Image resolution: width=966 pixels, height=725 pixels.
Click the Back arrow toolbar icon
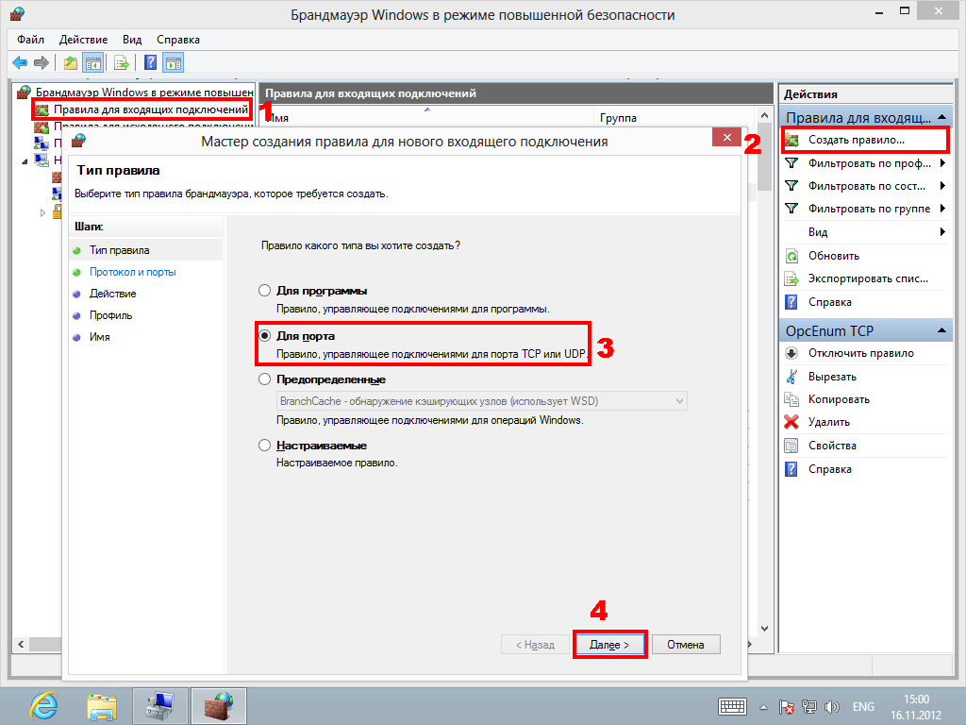tap(21, 62)
